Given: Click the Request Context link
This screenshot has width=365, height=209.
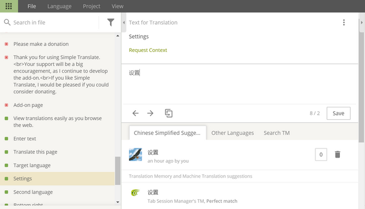Looking at the screenshot, I should (x=148, y=50).
